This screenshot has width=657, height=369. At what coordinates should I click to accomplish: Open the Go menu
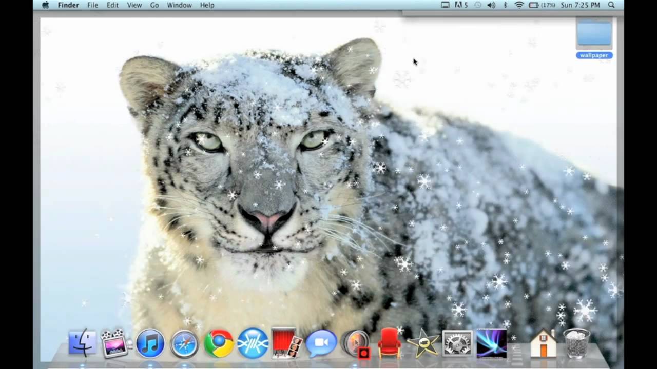(x=154, y=5)
